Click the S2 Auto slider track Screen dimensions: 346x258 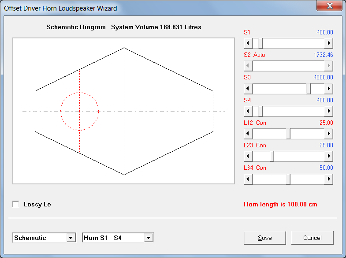tap(288, 66)
